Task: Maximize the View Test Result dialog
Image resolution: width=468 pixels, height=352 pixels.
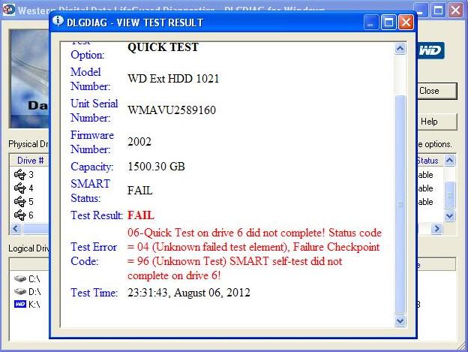Action: (x=388, y=22)
